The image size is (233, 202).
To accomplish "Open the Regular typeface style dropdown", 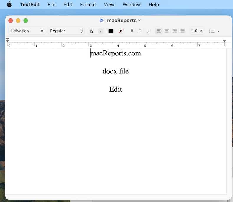I will (66, 31).
